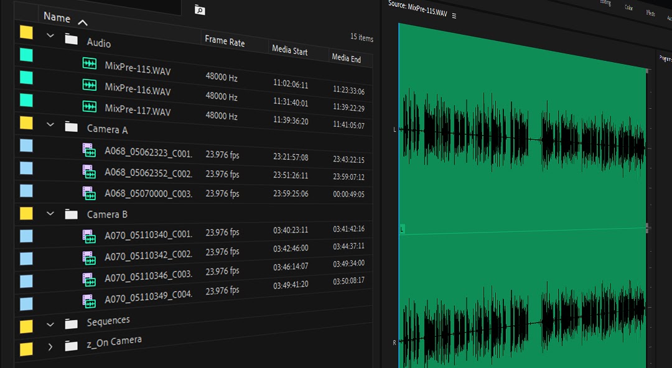Screen dimensions: 672x368
Task: Click A068_05070000_C003 video clip icon
Action: (89, 193)
